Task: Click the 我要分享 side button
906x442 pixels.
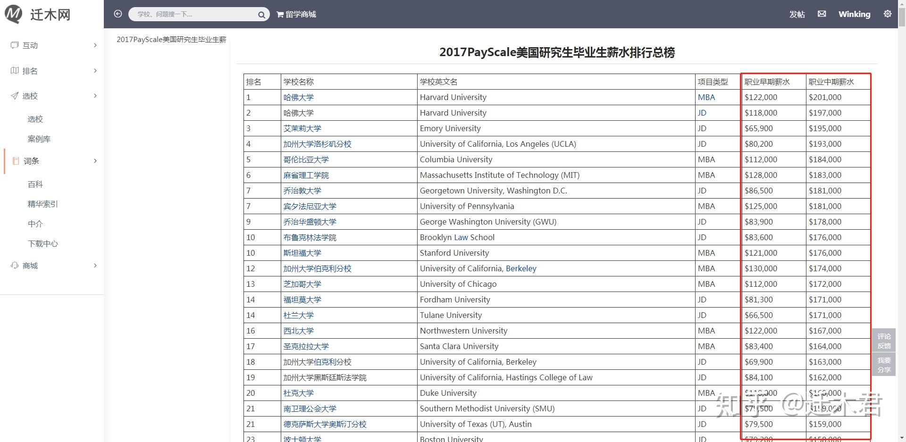Action: click(x=884, y=365)
